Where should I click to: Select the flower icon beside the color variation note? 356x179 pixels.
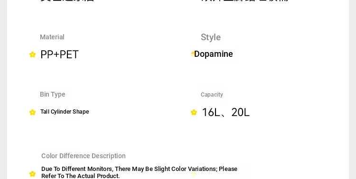32,174
